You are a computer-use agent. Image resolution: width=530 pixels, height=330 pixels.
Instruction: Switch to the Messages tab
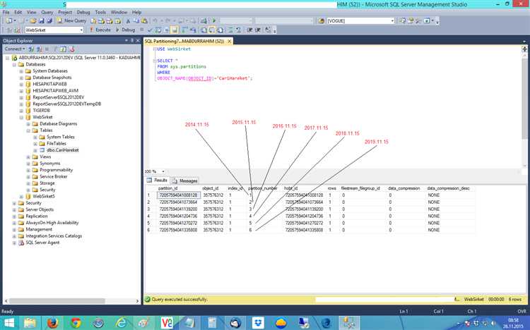pos(188,181)
